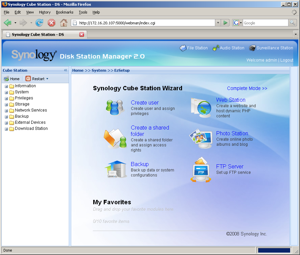Close the Synology Cube Station tab

tap(82, 34)
